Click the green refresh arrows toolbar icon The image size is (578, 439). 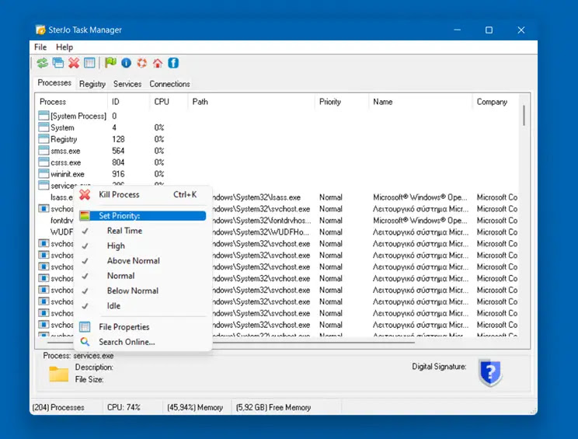point(43,63)
